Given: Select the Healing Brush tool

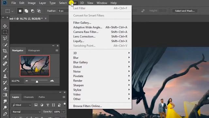Looking at the screenshot, I should point(5,64).
